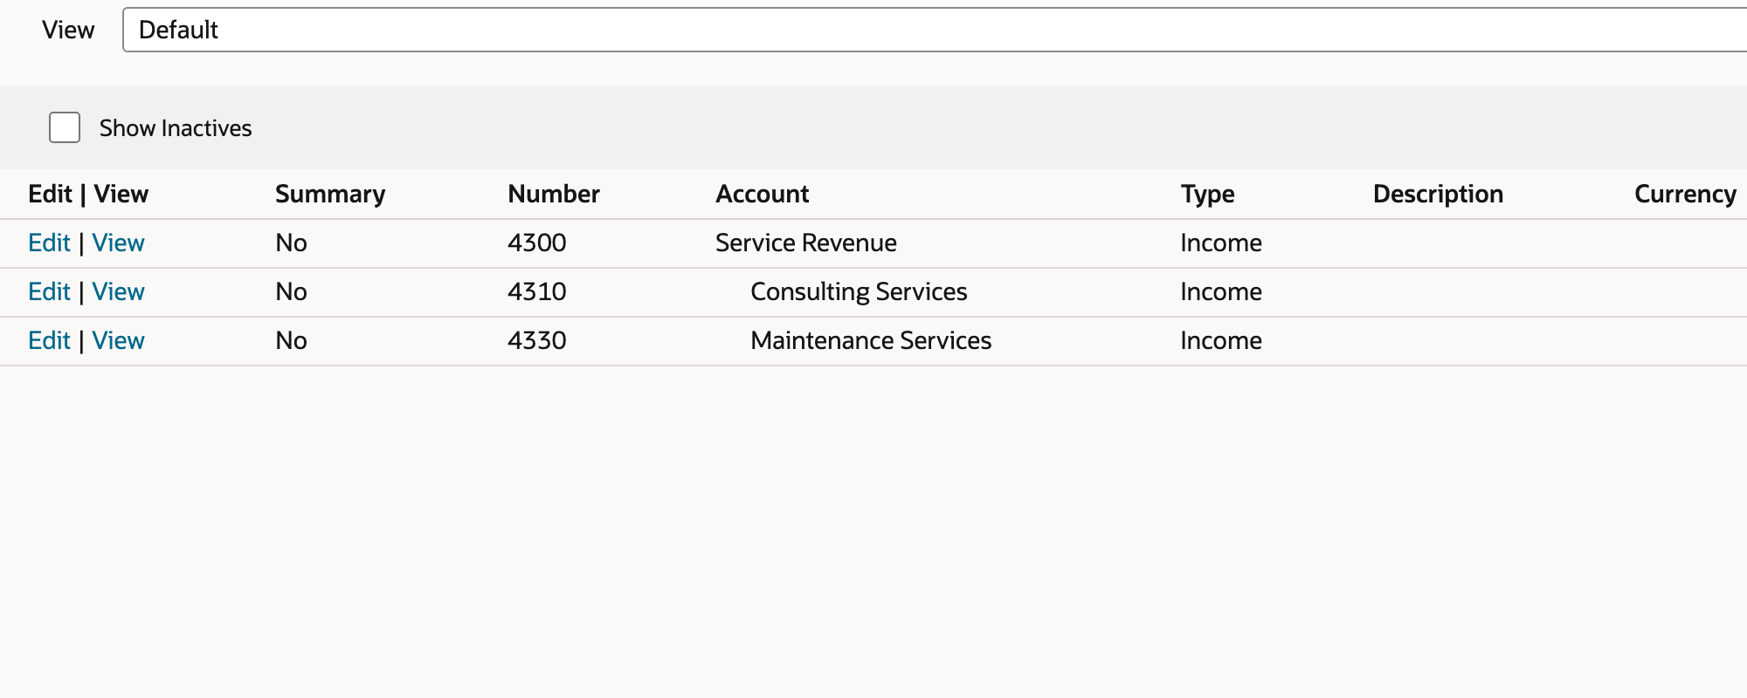
Task: View the Maintenance Services account
Action: [x=119, y=340]
